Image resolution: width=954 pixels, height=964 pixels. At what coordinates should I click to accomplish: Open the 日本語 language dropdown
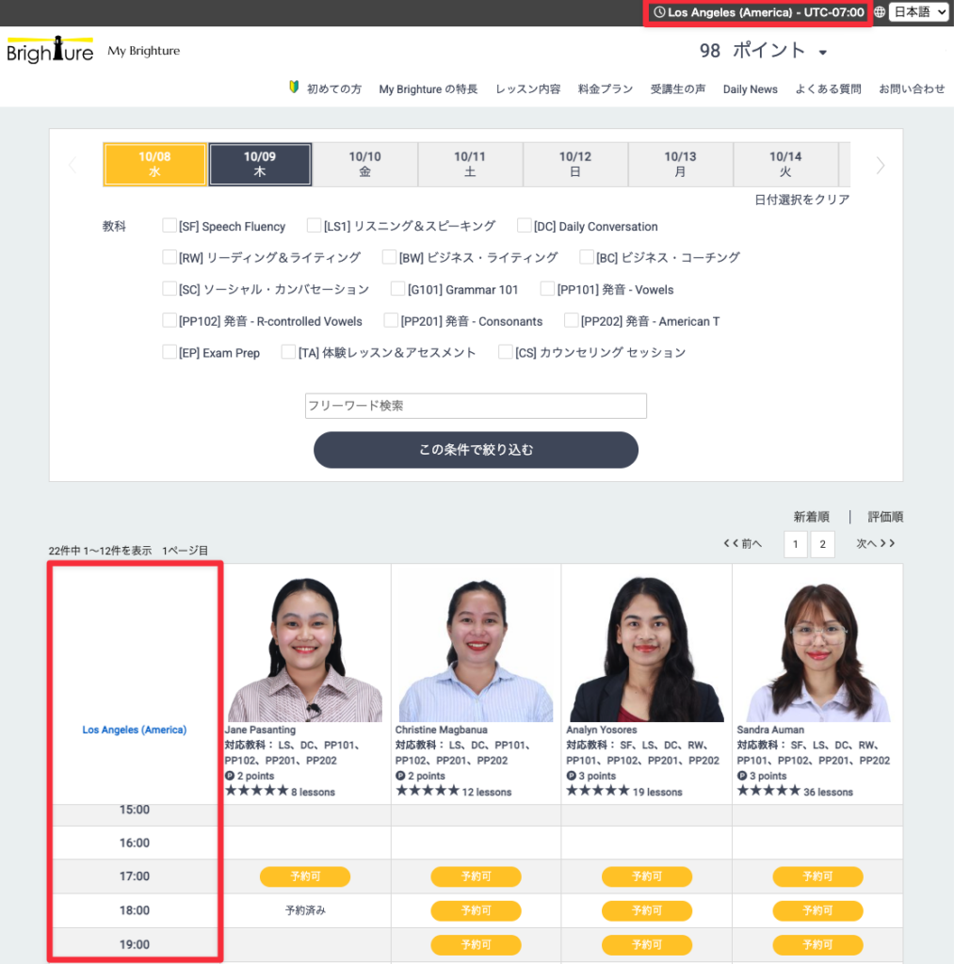coord(918,12)
